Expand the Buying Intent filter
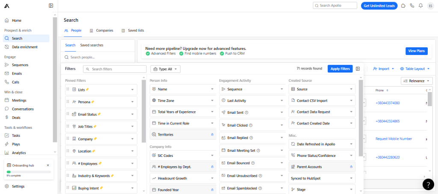The image size is (438, 194). pos(101,188)
